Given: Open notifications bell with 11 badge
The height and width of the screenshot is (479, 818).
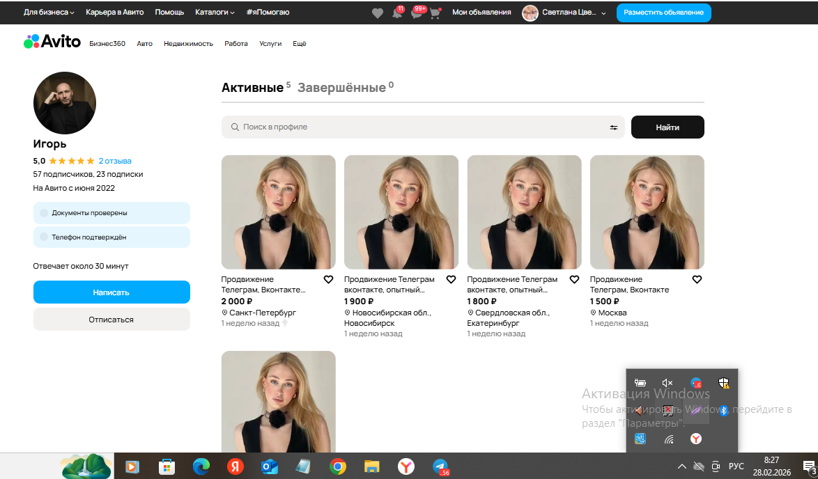Looking at the screenshot, I should click(397, 13).
